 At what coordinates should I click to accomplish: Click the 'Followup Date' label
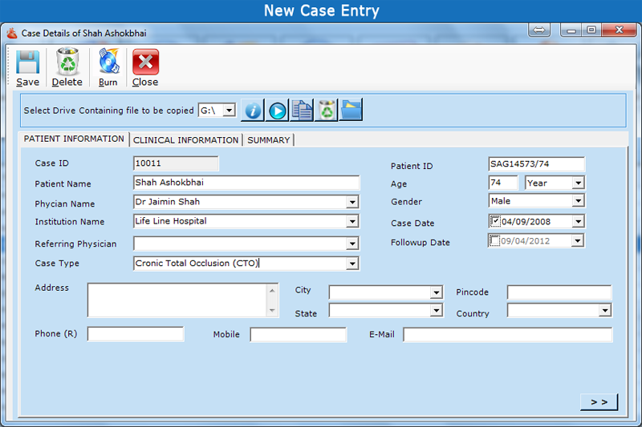point(420,243)
